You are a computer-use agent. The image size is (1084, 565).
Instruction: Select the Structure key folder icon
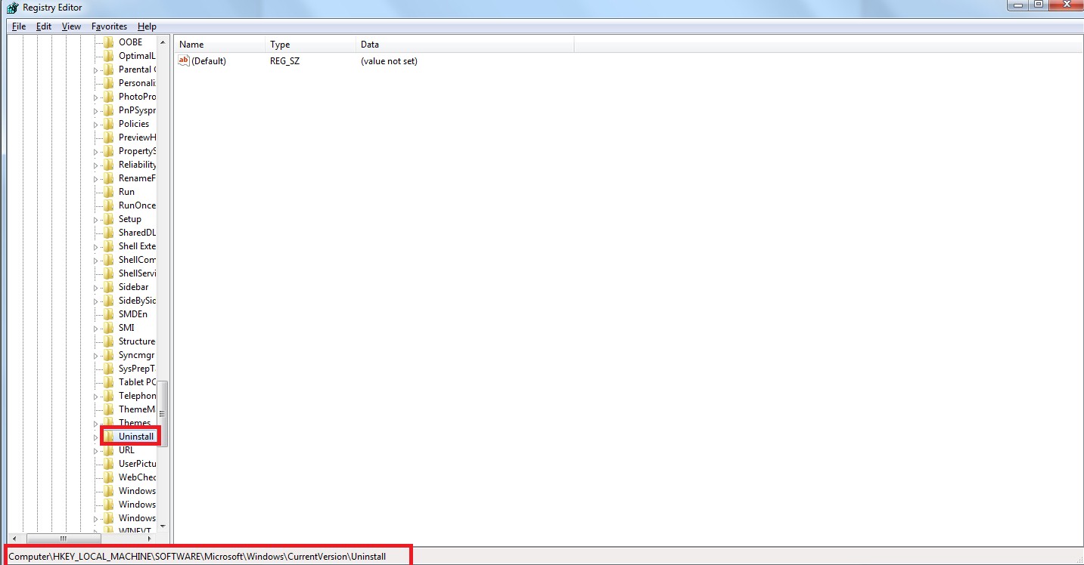109,341
